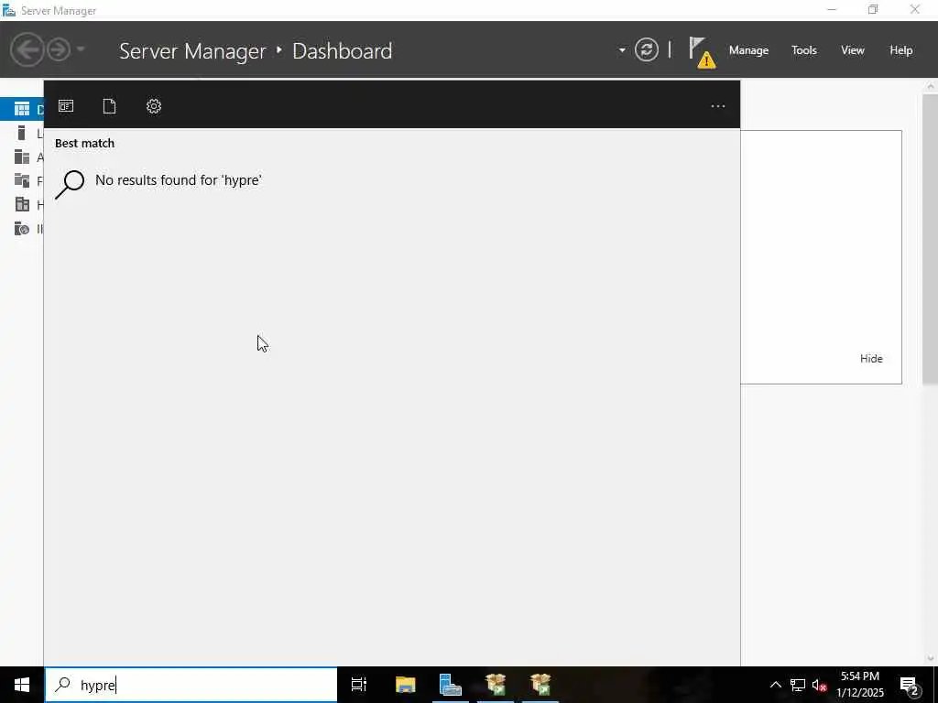Viewport: 938px width, 703px height.
Task: Expand the navigation history dropdown arrow
Action: tap(81, 49)
